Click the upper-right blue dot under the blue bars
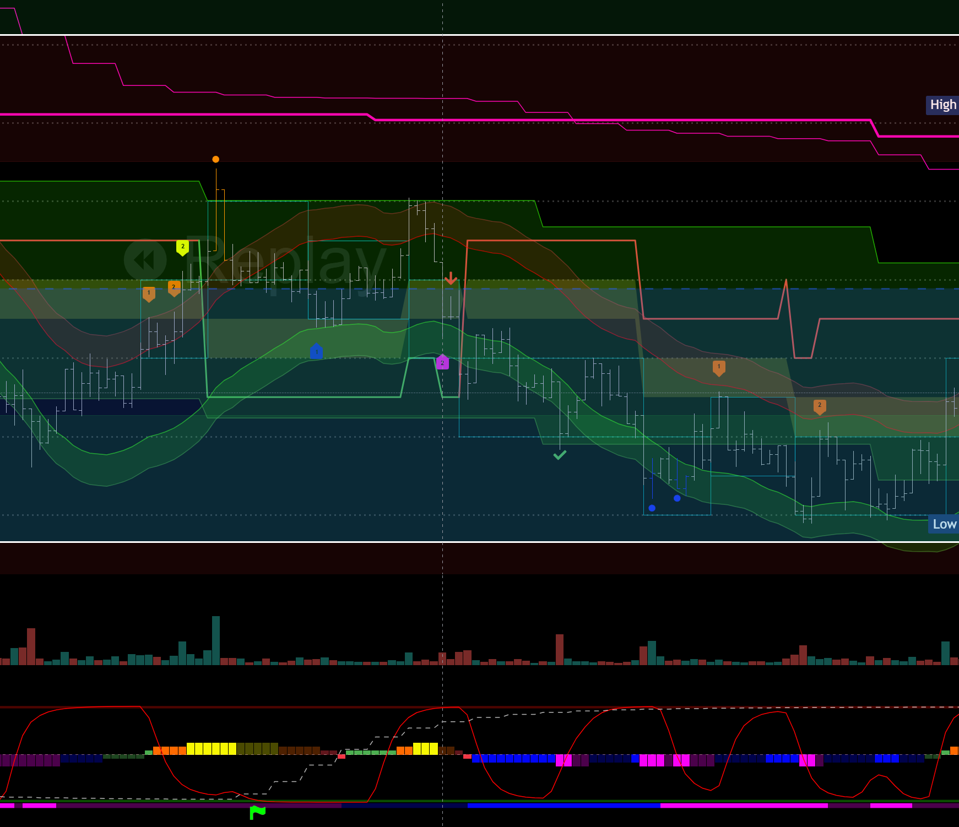 [x=677, y=498]
